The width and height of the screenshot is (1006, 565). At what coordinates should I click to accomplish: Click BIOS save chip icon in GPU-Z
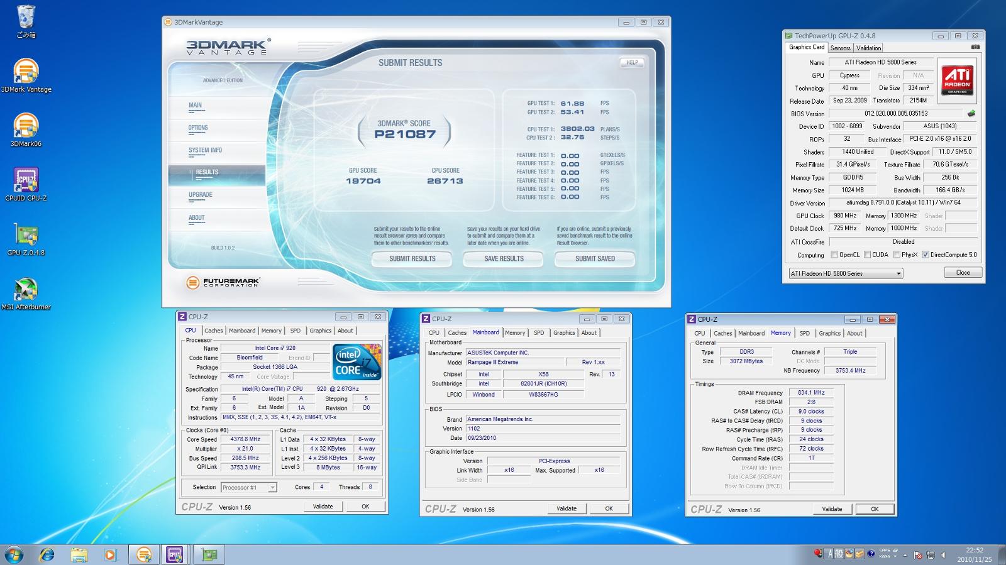coord(971,114)
